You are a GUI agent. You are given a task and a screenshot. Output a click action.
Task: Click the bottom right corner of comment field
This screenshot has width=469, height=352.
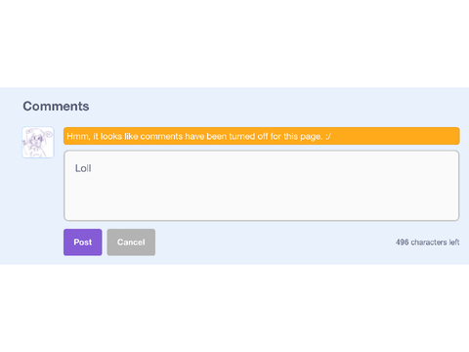point(455,217)
